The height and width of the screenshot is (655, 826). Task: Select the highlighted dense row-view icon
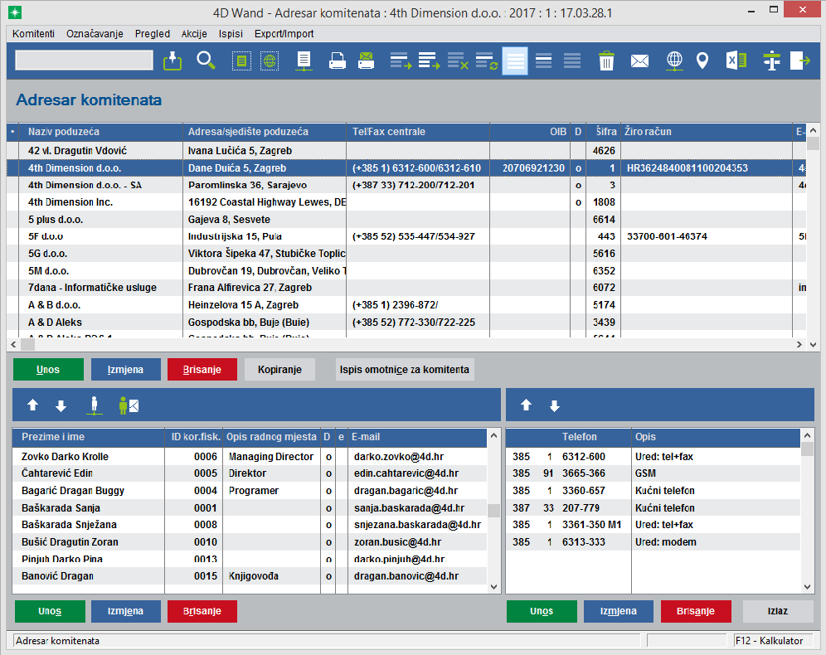pos(515,61)
